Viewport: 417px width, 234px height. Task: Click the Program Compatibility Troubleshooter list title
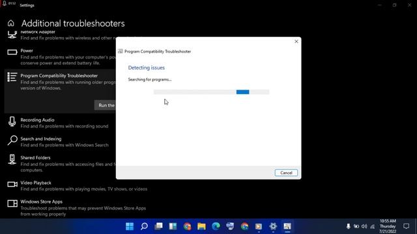59,75
